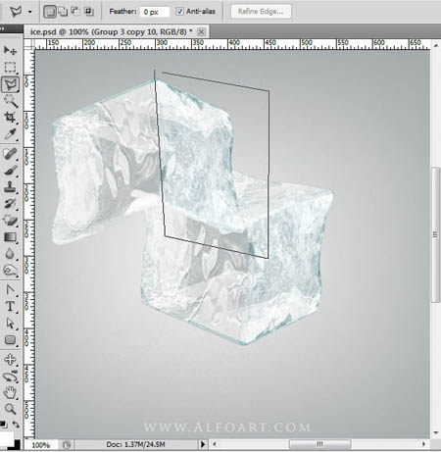Select the Rounded Rectangle shape tool
Viewport: 441px width, 452px height.
[10, 340]
